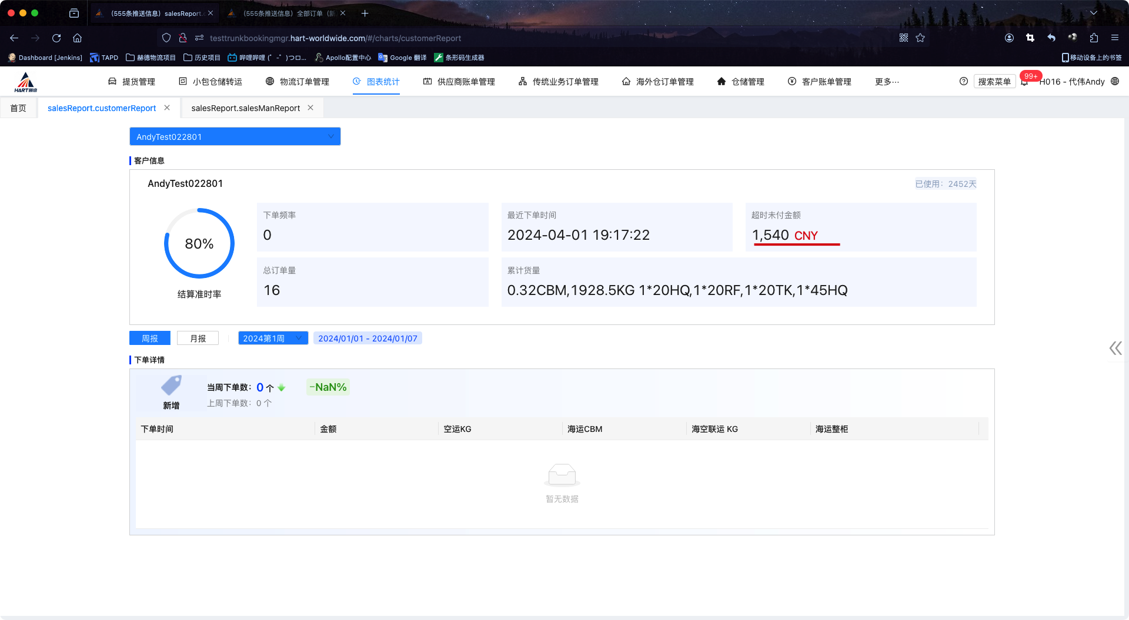
Task: Select the 周报 weekly report toggle
Action: click(x=150, y=339)
